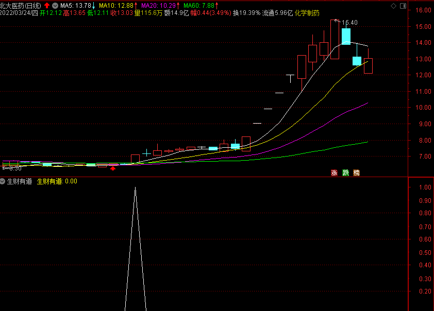The width and height of the screenshot is (434, 311).
Task: Click the cyan candle right after the peak
Action: click(x=346, y=37)
